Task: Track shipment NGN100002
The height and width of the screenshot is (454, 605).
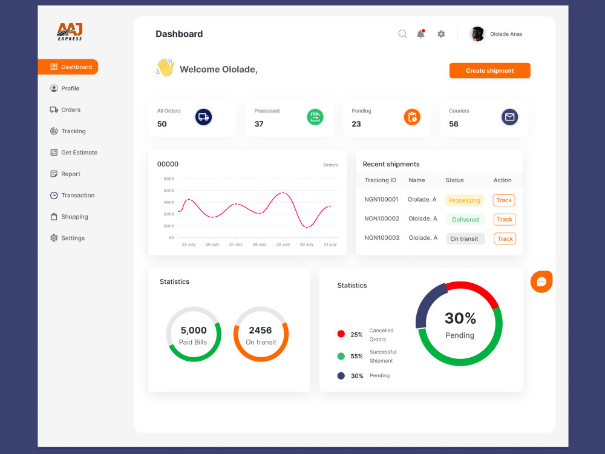Action: [x=505, y=219]
